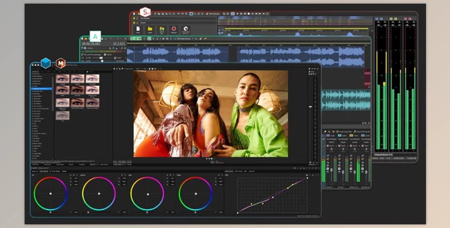Switch to the Input LUT tab
The height and width of the screenshot is (228, 450).
pyautogui.click(x=35, y=171)
